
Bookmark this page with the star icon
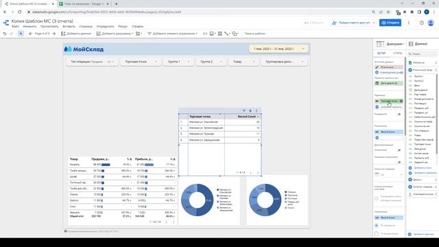click(x=388, y=12)
